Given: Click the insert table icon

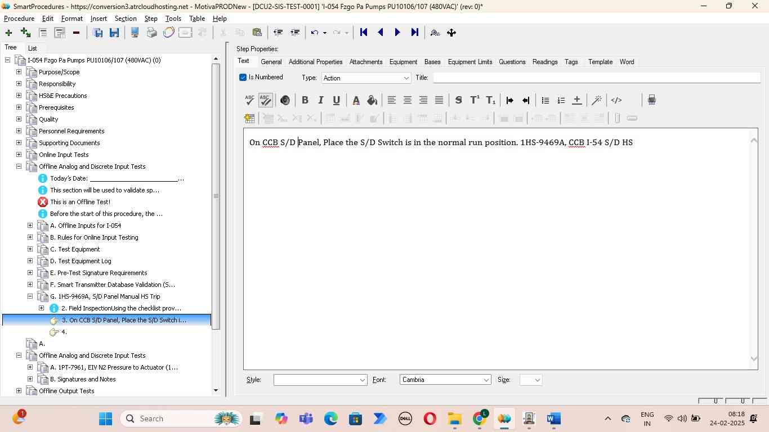Looking at the screenshot, I should 249,118.
